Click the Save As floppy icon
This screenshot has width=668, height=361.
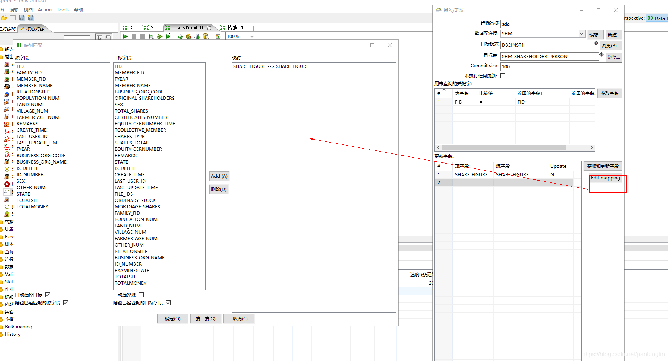tap(31, 18)
